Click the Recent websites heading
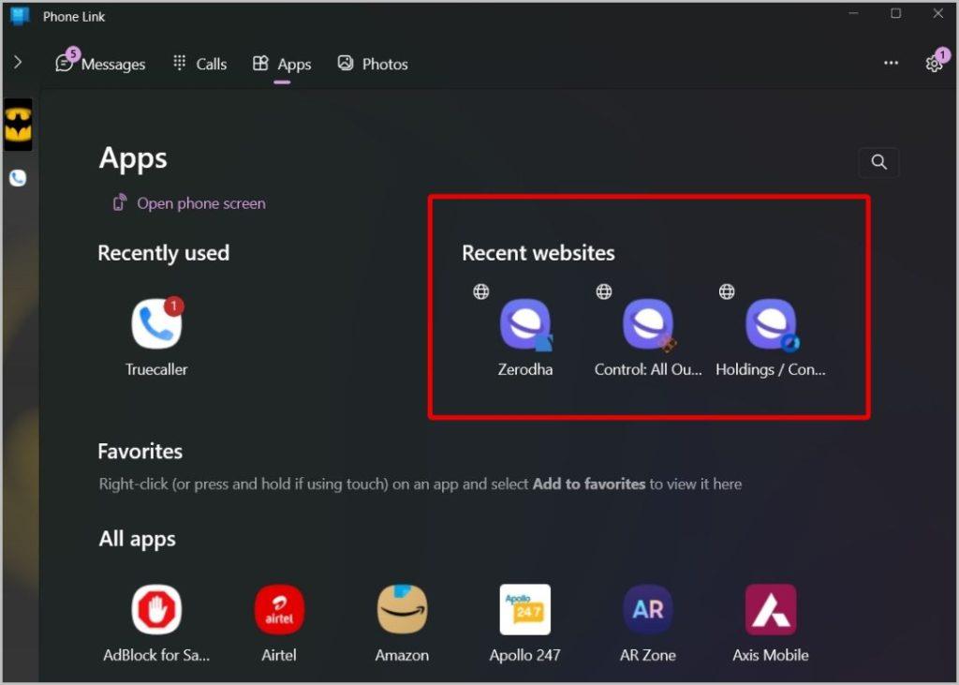The height and width of the screenshot is (685, 959). (x=539, y=253)
